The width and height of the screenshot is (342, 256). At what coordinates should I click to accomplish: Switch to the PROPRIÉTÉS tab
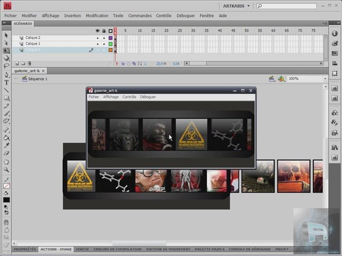pyautogui.click(x=25, y=249)
